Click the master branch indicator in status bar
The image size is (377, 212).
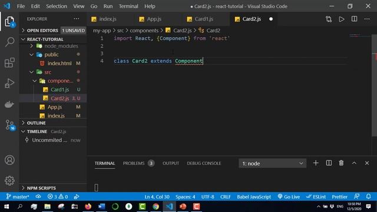(18, 197)
